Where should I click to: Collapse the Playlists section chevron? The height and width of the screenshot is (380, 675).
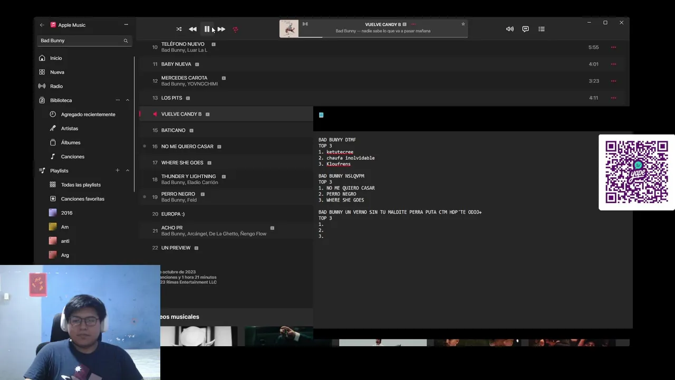pos(127,170)
